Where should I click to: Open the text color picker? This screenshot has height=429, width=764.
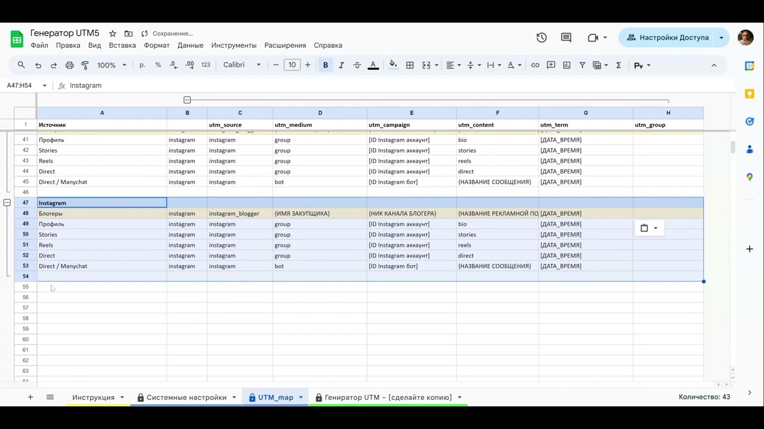click(373, 65)
